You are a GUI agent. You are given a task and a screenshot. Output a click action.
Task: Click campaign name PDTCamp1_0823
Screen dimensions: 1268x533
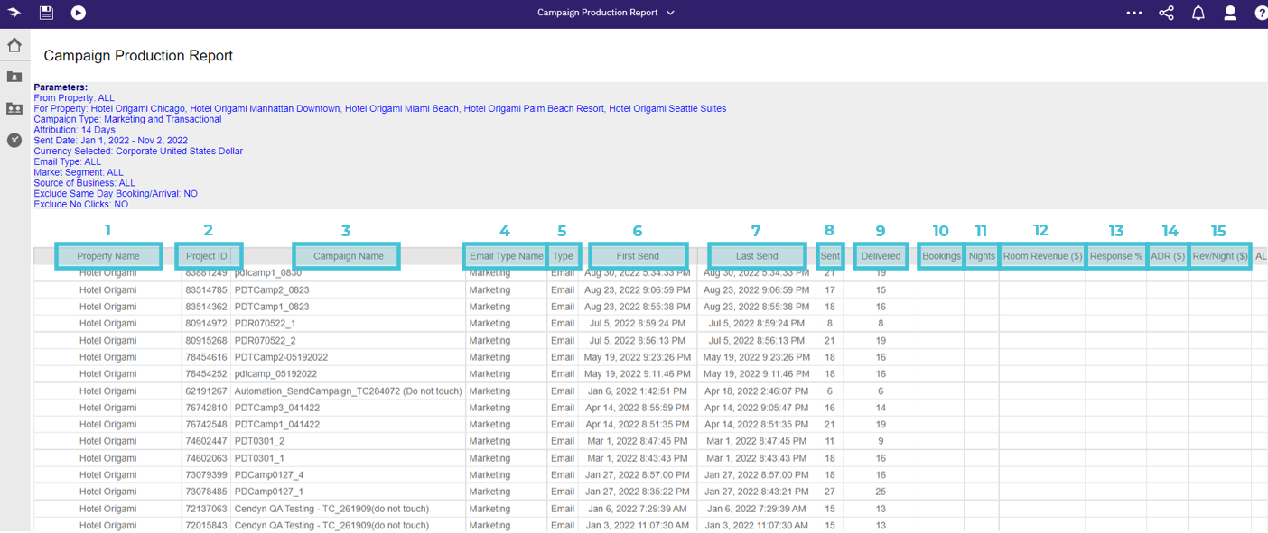[270, 307]
